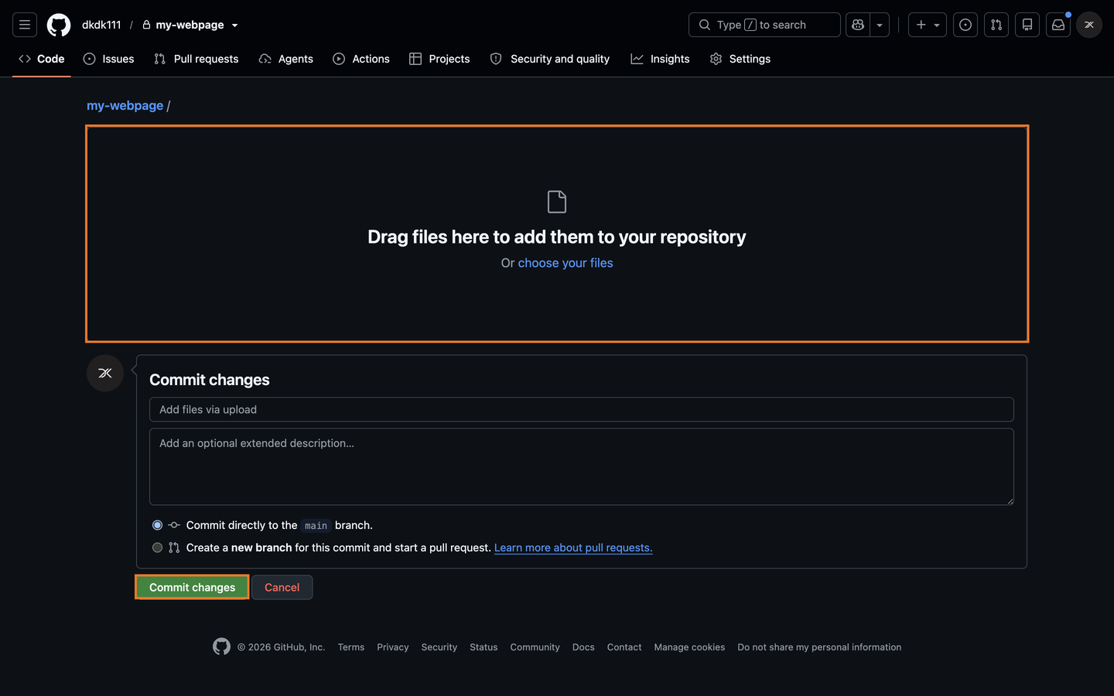Click the Cancel button
The width and height of the screenshot is (1114, 696).
[282, 587]
